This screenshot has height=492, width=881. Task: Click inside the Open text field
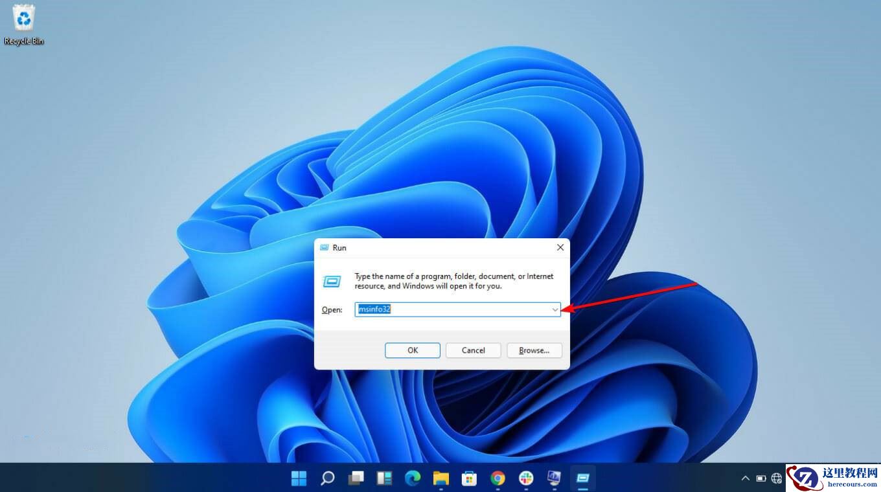pyautogui.click(x=453, y=309)
